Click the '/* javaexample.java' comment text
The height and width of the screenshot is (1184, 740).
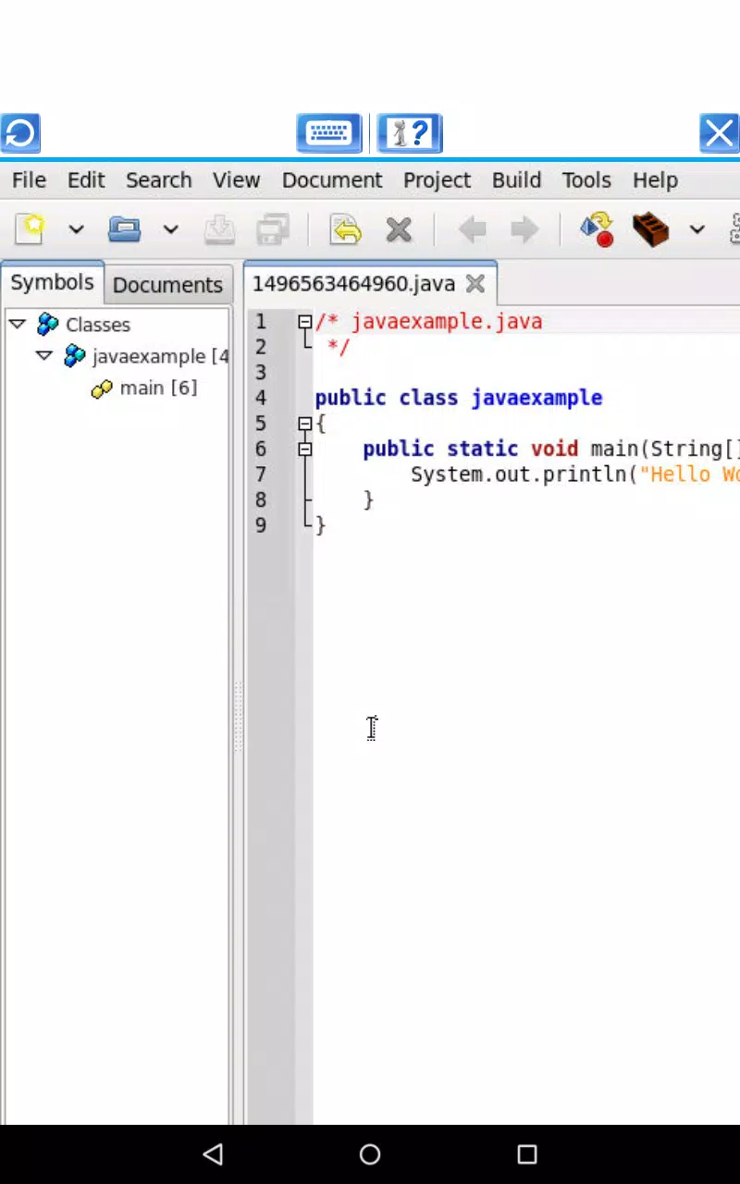coord(428,322)
